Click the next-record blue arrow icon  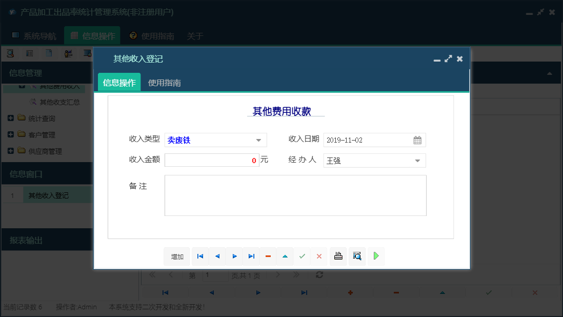click(234, 256)
